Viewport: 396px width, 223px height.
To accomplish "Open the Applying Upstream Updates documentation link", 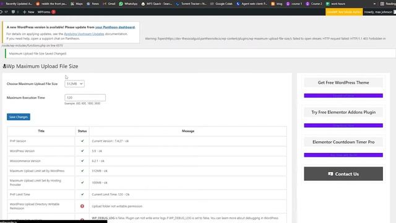I will pyautogui.click(x=84, y=34).
